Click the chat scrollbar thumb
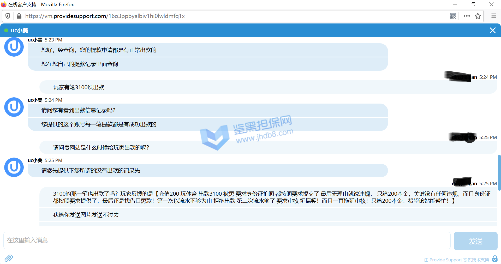 [499, 173]
